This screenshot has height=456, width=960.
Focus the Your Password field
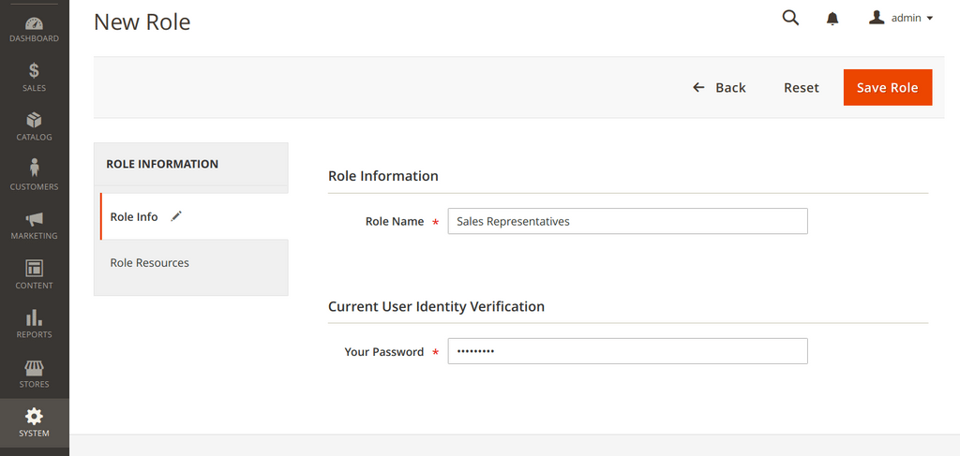(627, 351)
